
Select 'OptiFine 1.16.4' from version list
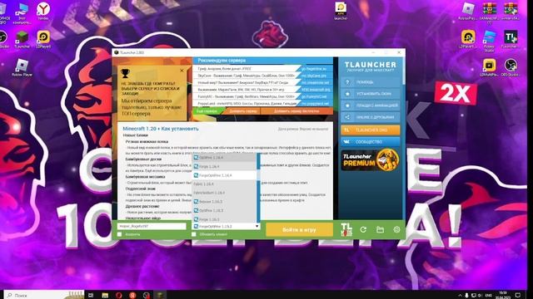pos(224,158)
